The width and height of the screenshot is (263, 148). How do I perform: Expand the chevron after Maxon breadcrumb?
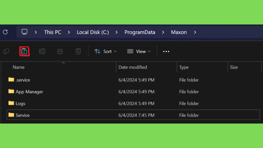[x=195, y=32]
